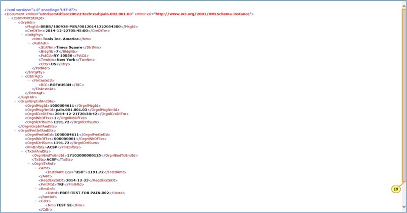This screenshot has height=213, width=407.
Task: Collapse the CstmrPmtStsRpt node
Action: pyautogui.click(x=9, y=18)
